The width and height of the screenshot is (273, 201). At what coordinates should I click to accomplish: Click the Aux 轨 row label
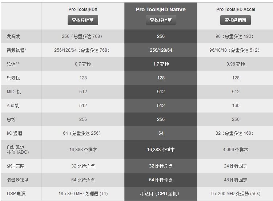click(x=13, y=106)
